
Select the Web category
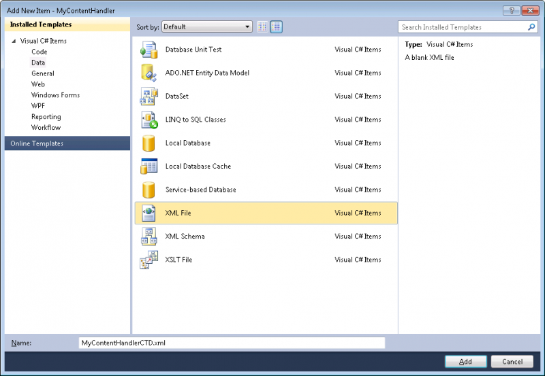pos(38,84)
